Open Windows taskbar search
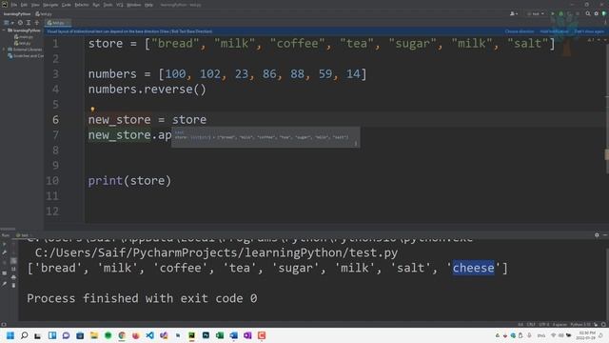 (24, 335)
